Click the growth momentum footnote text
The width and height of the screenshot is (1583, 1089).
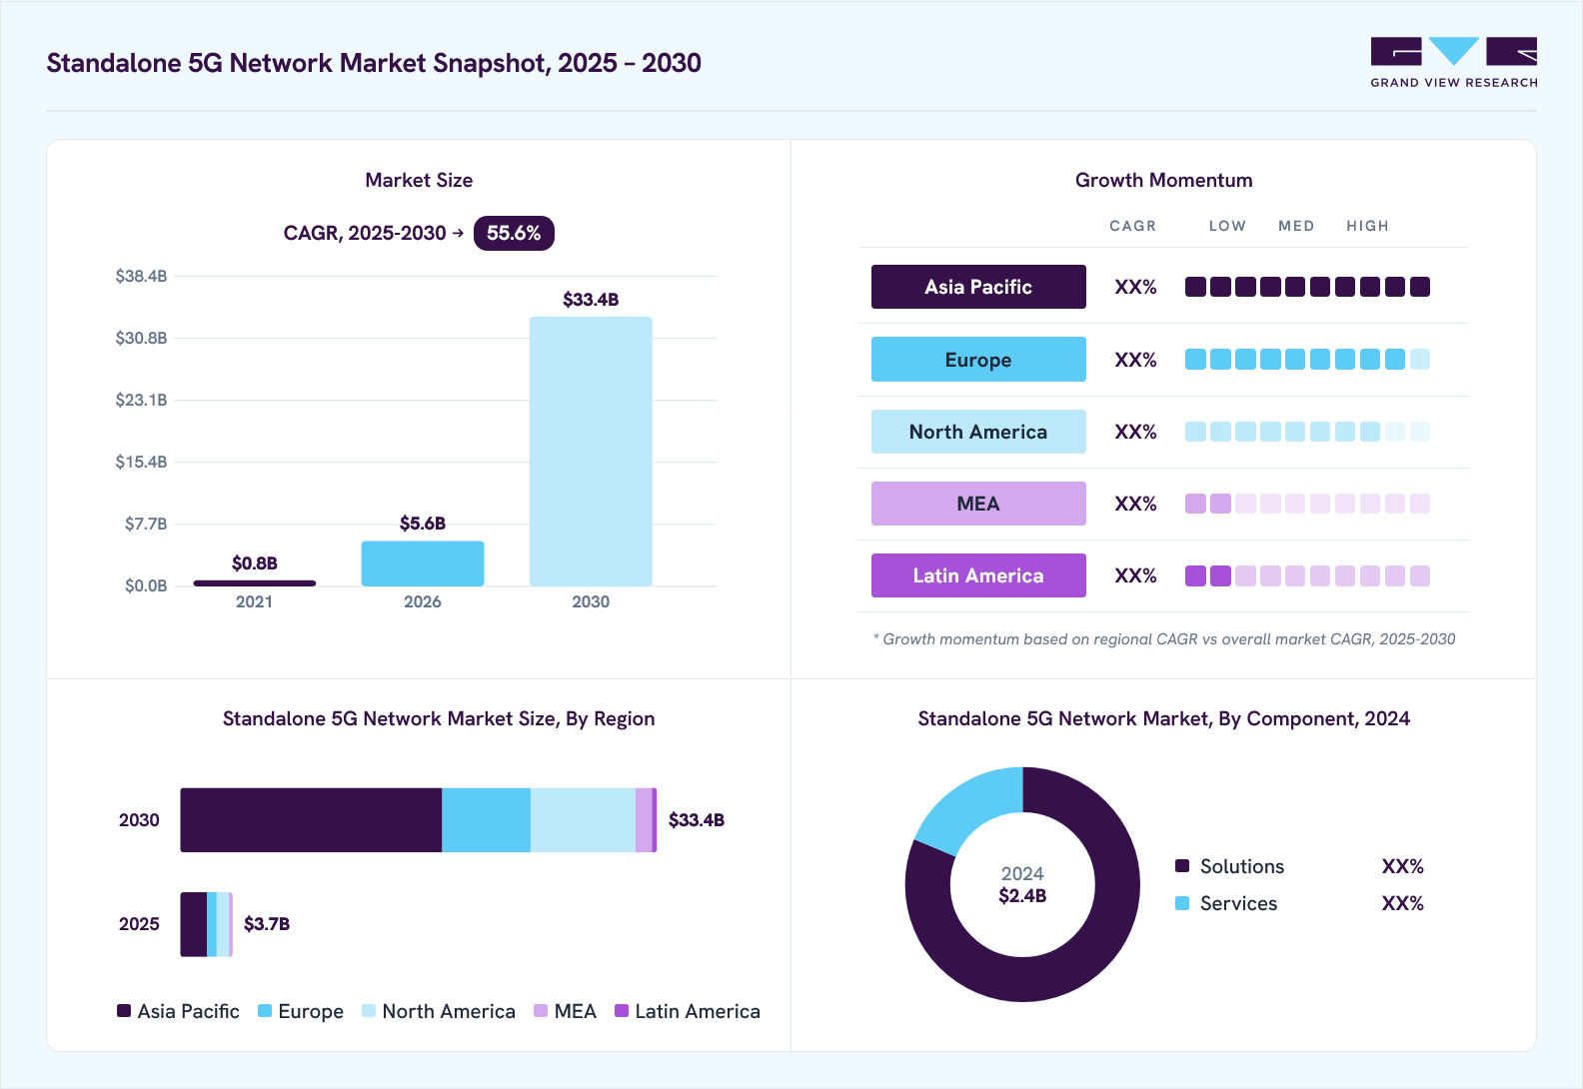pos(1164,639)
